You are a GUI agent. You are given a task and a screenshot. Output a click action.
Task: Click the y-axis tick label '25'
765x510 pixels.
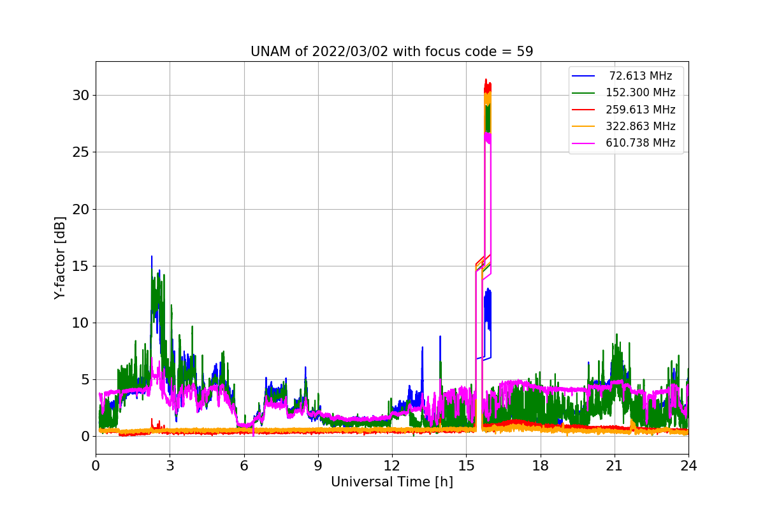pyautogui.click(x=81, y=152)
